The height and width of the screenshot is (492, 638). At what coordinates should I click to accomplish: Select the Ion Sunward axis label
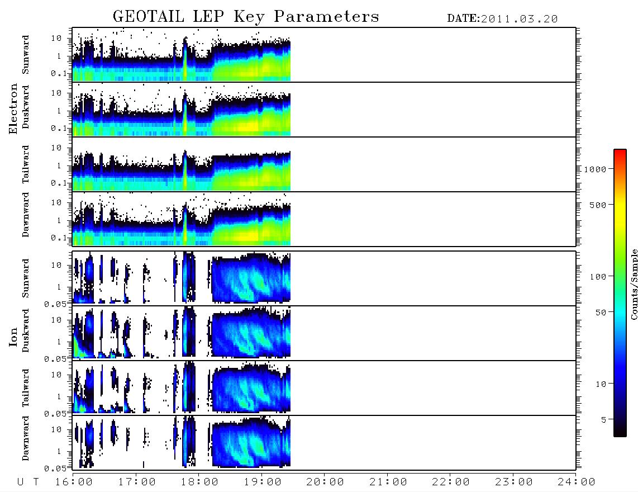(26, 278)
